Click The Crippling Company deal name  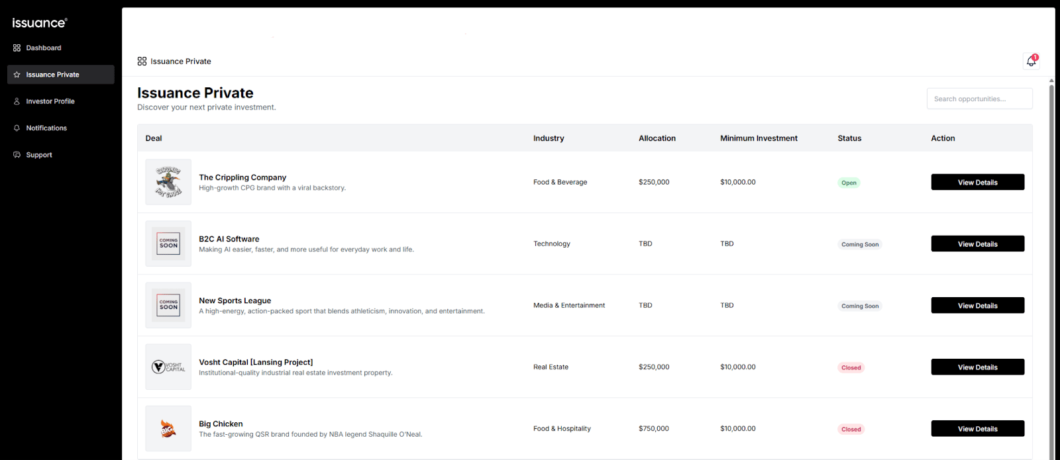(242, 177)
